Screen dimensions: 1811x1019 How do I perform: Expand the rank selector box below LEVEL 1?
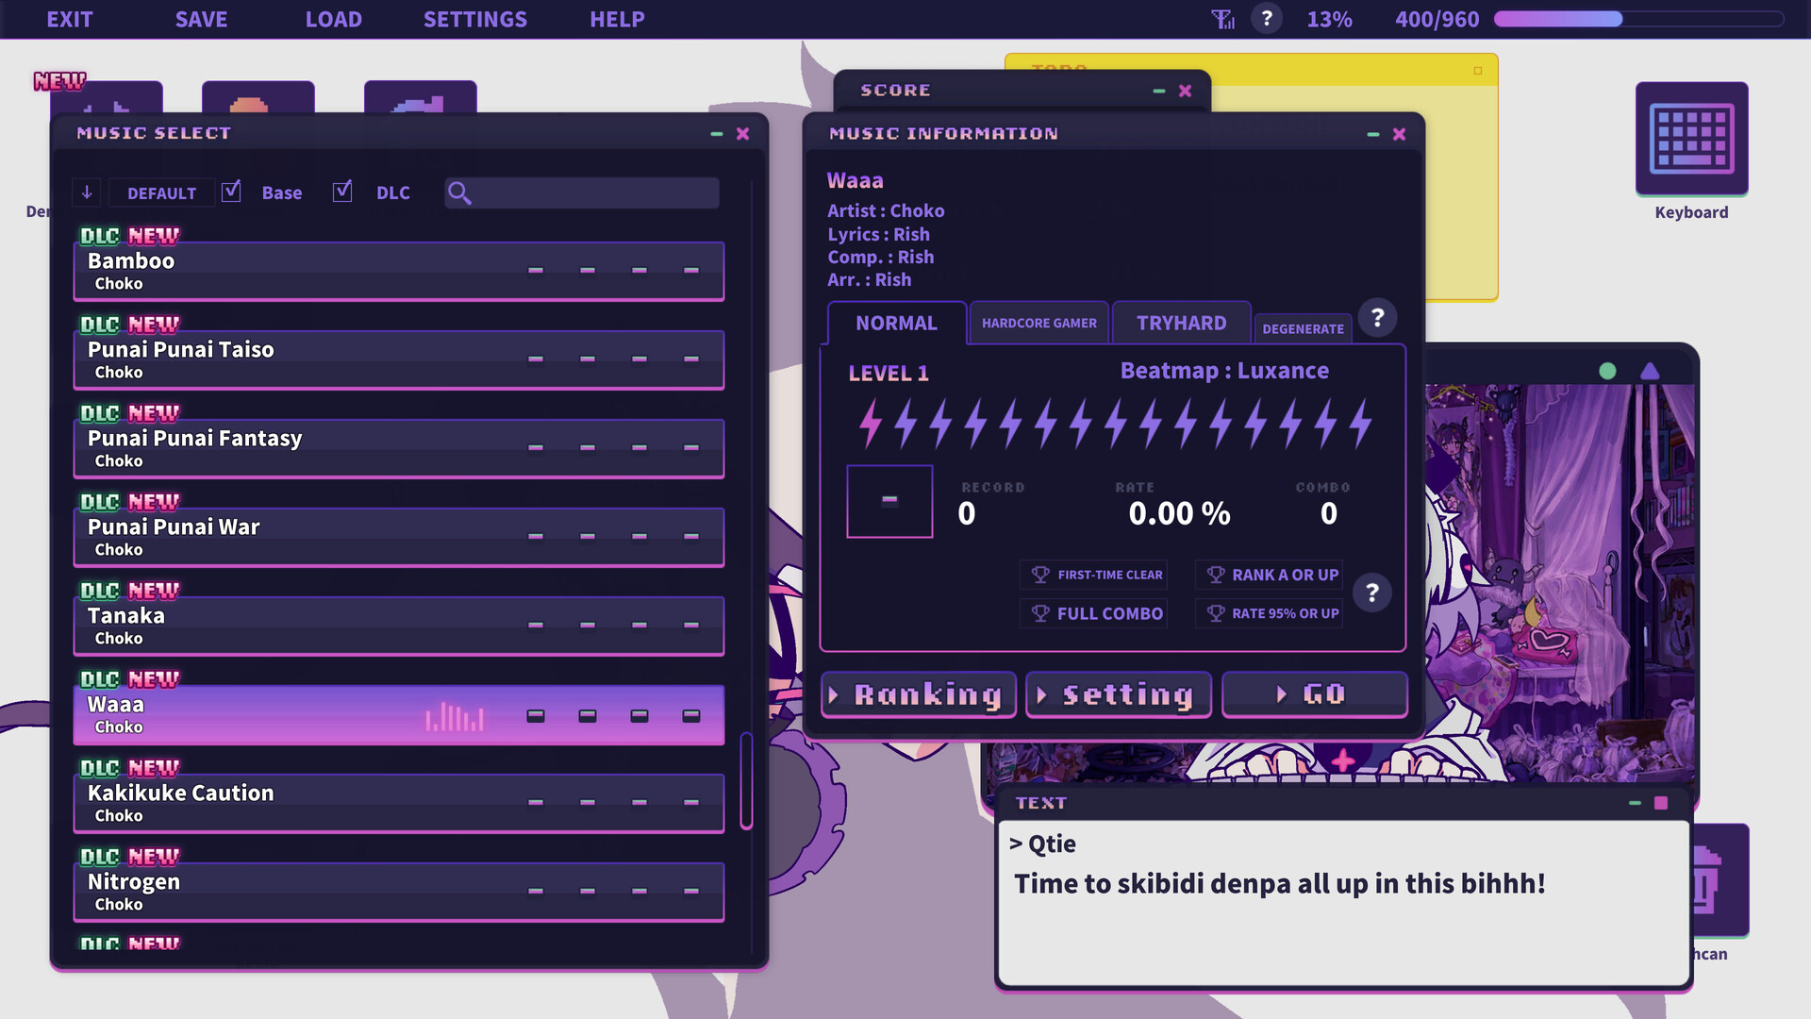[889, 502]
